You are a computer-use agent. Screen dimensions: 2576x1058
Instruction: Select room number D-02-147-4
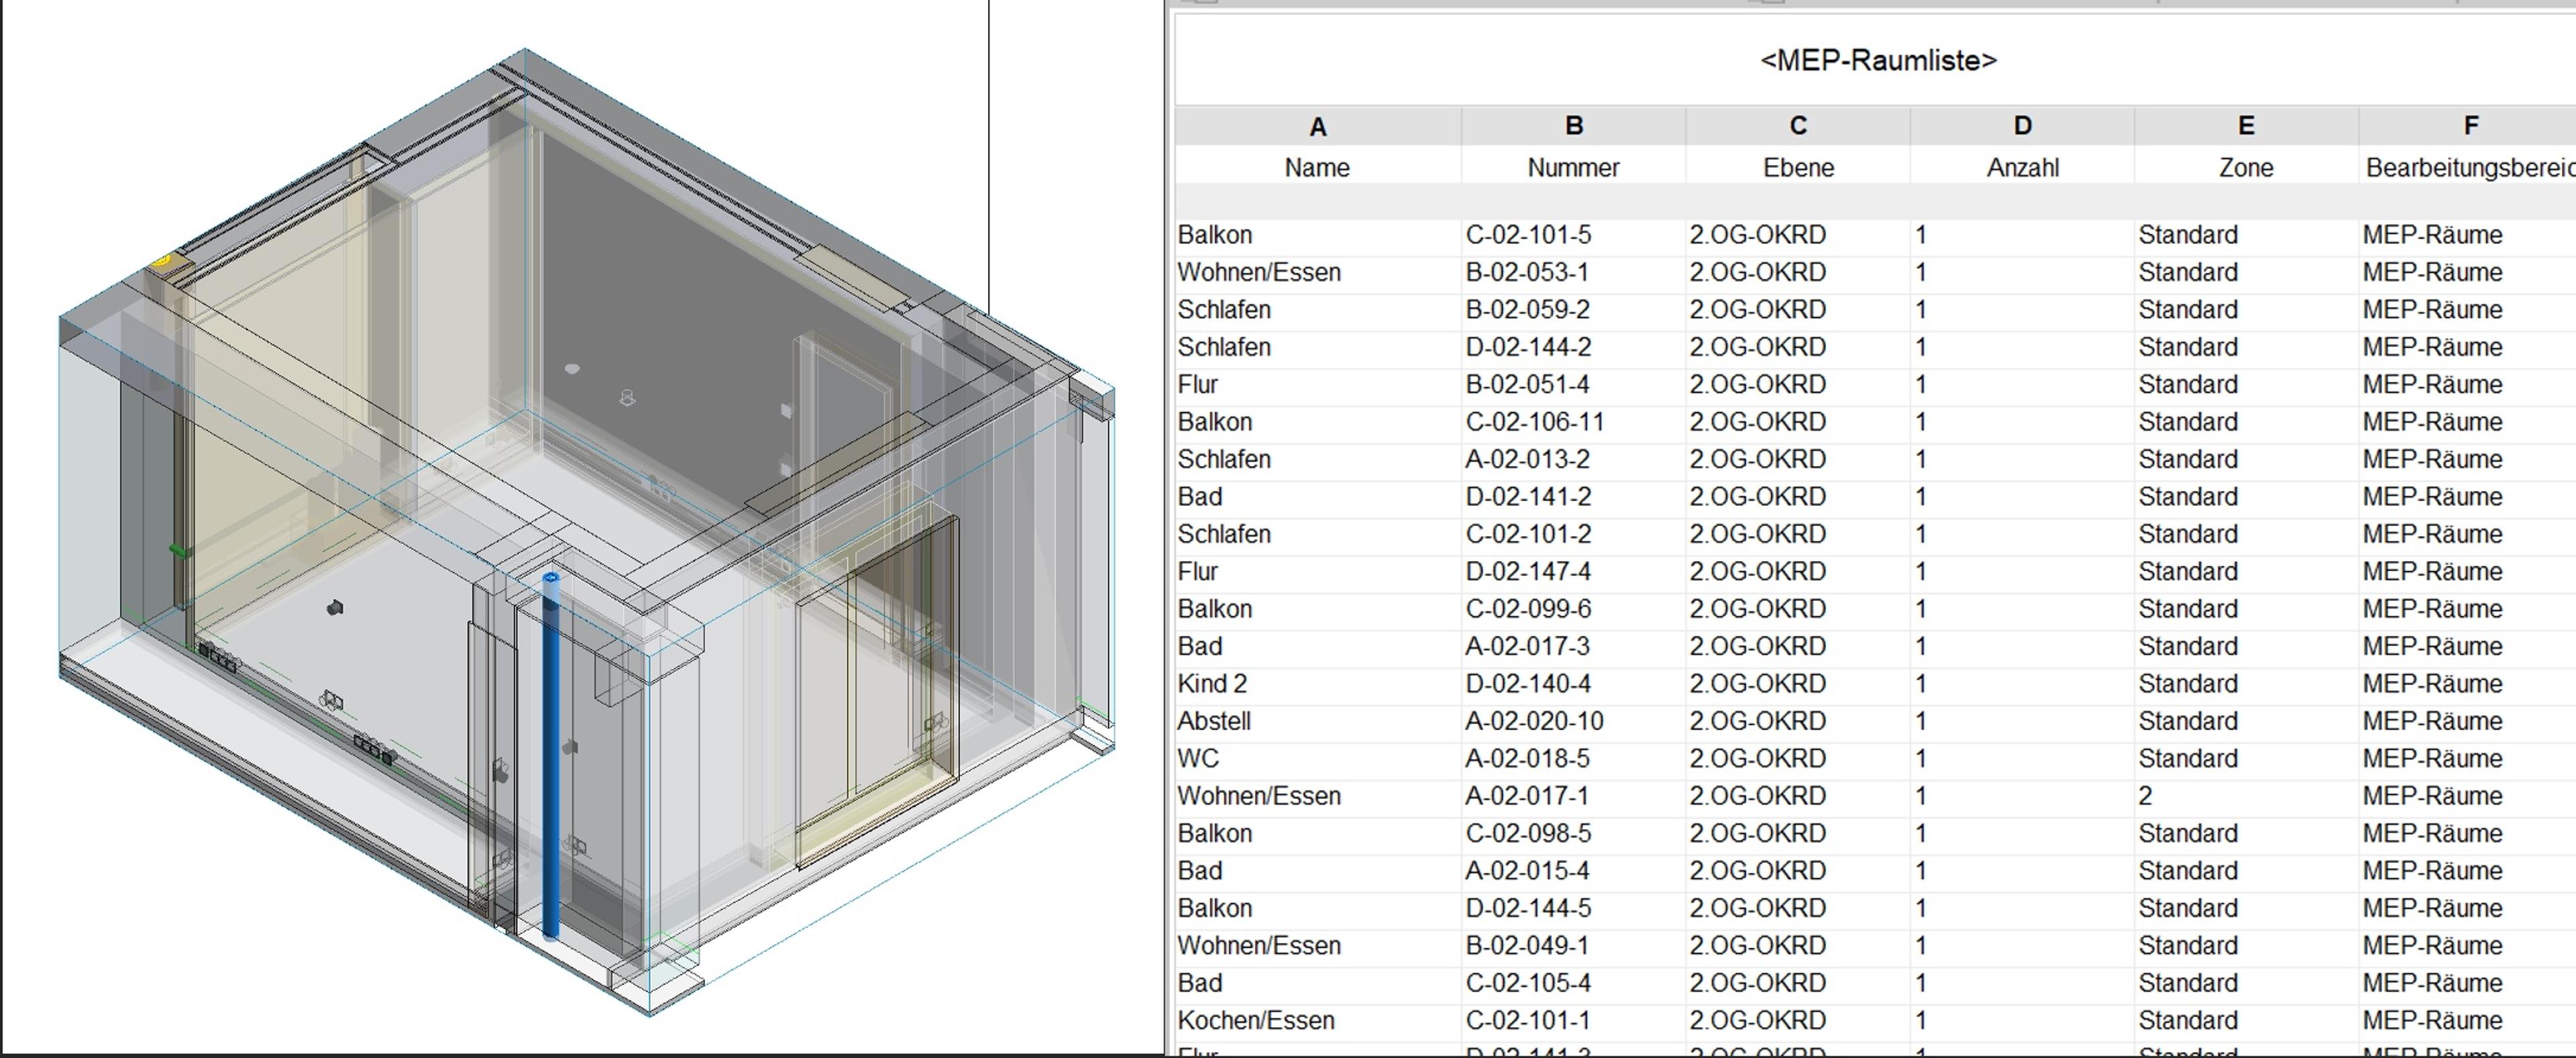coord(1528,572)
